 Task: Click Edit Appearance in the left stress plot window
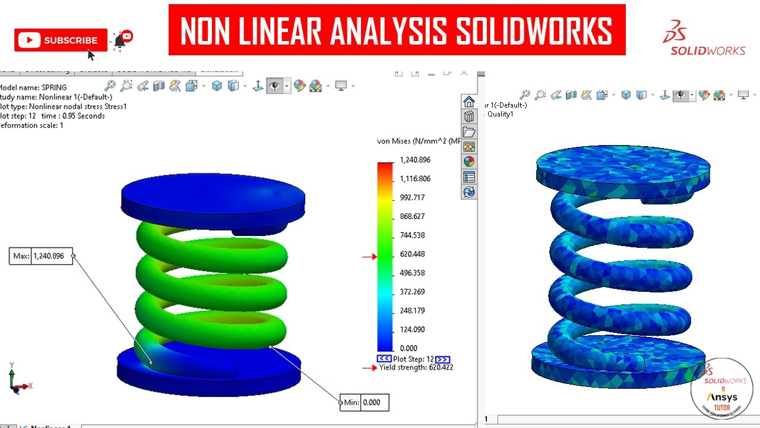[299, 86]
